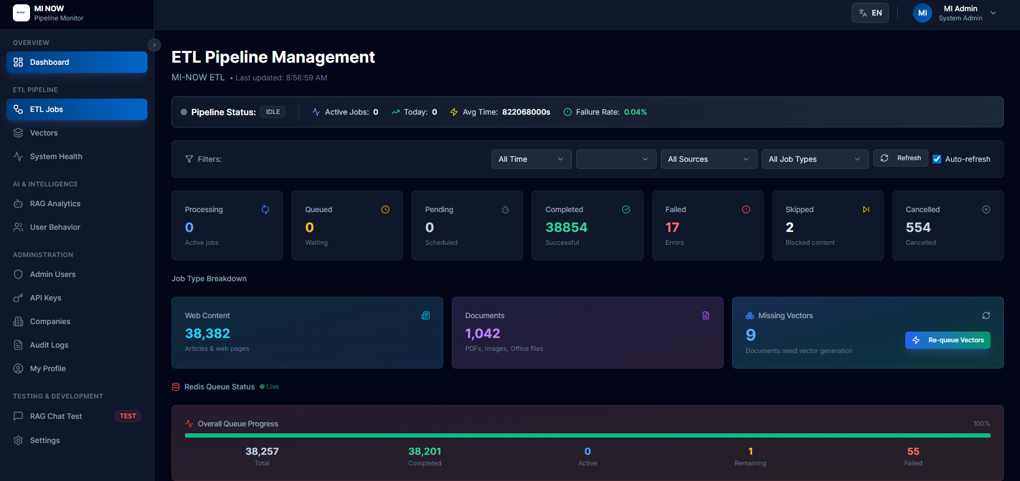The height and width of the screenshot is (481, 1020).
Task: Collapse the sidebar with the arrow toggle
Action: pos(154,45)
